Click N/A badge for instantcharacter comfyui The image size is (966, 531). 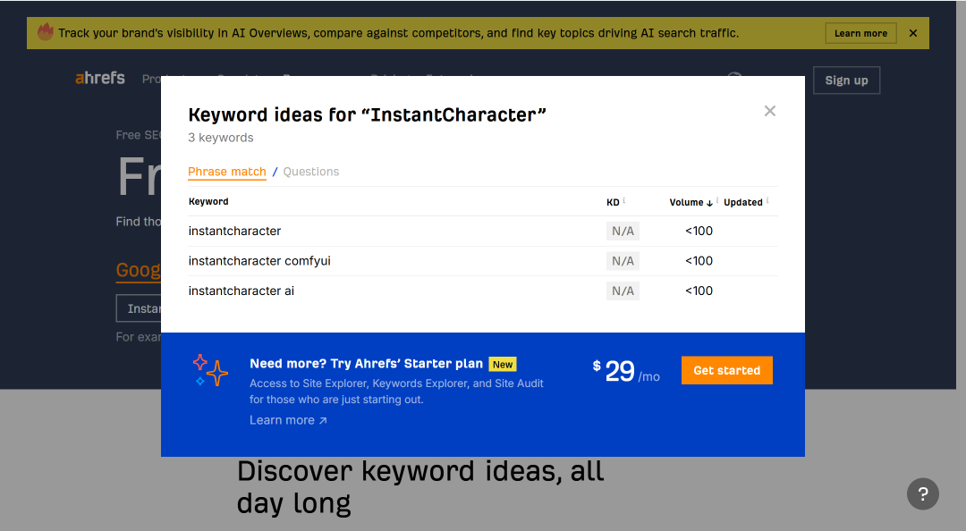click(623, 261)
